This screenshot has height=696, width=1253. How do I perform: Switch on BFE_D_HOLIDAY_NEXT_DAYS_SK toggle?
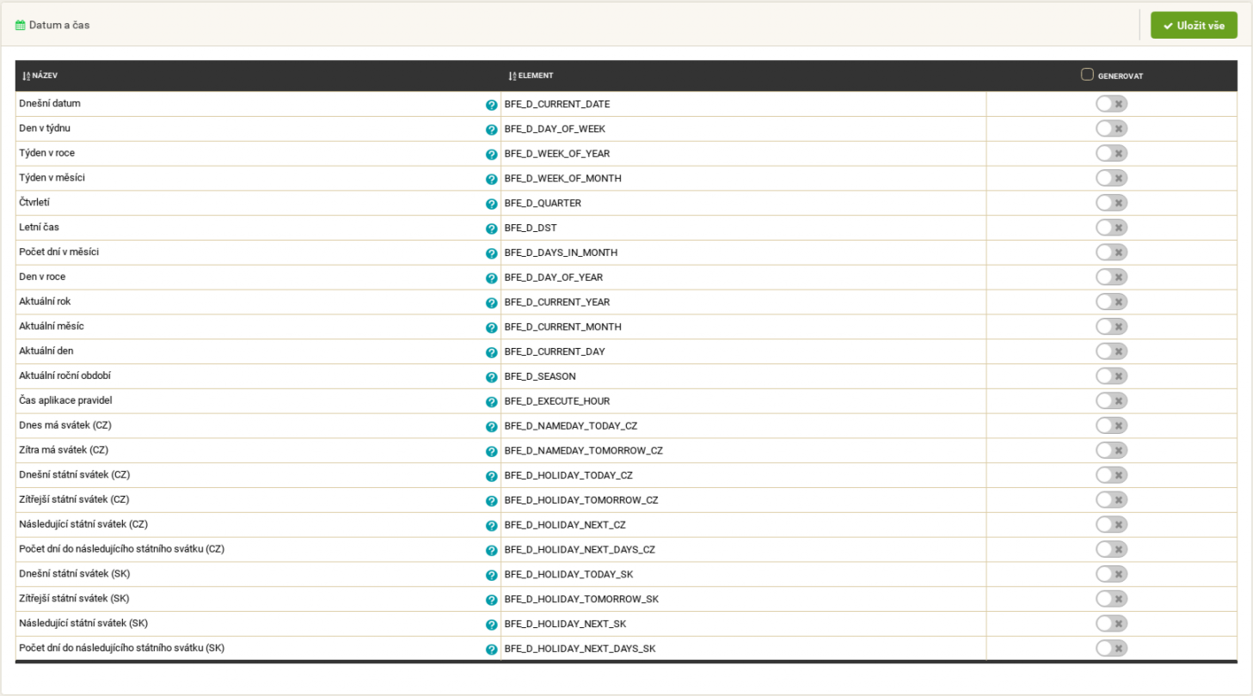coord(1111,649)
